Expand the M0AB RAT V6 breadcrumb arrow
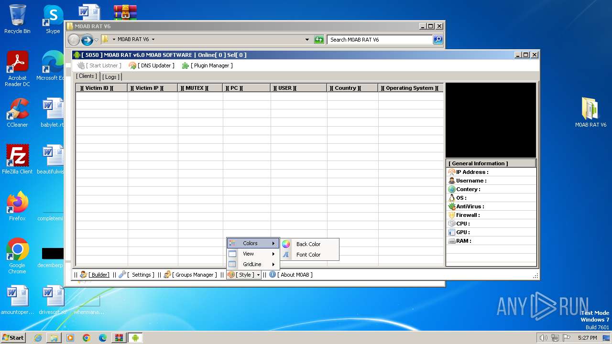Image resolution: width=612 pixels, height=344 pixels. tap(153, 40)
